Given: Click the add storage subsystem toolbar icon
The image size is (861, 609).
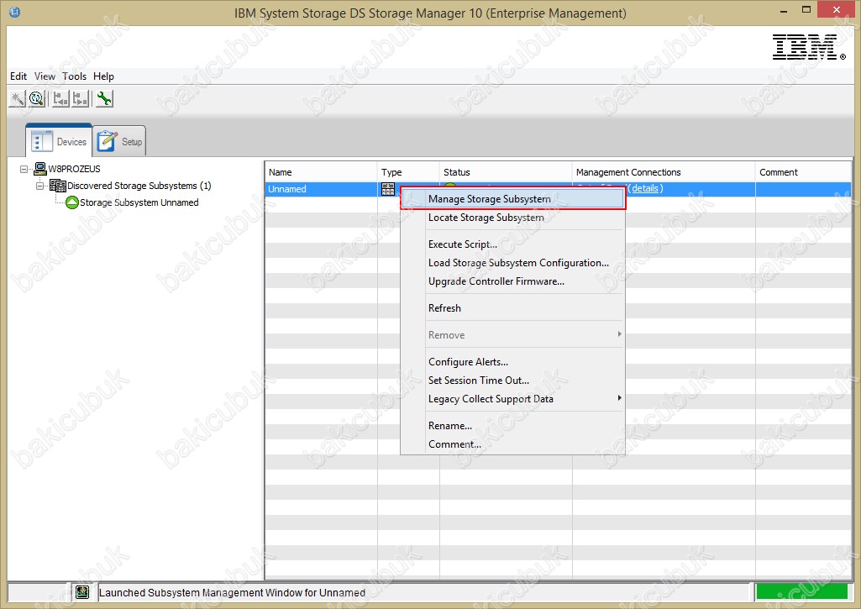Looking at the screenshot, I should (60, 99).
